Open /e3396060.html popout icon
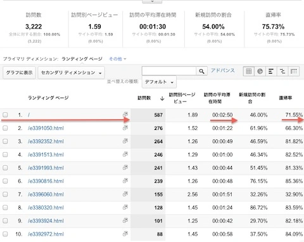 pyautogui.click(x=125, y=194)
